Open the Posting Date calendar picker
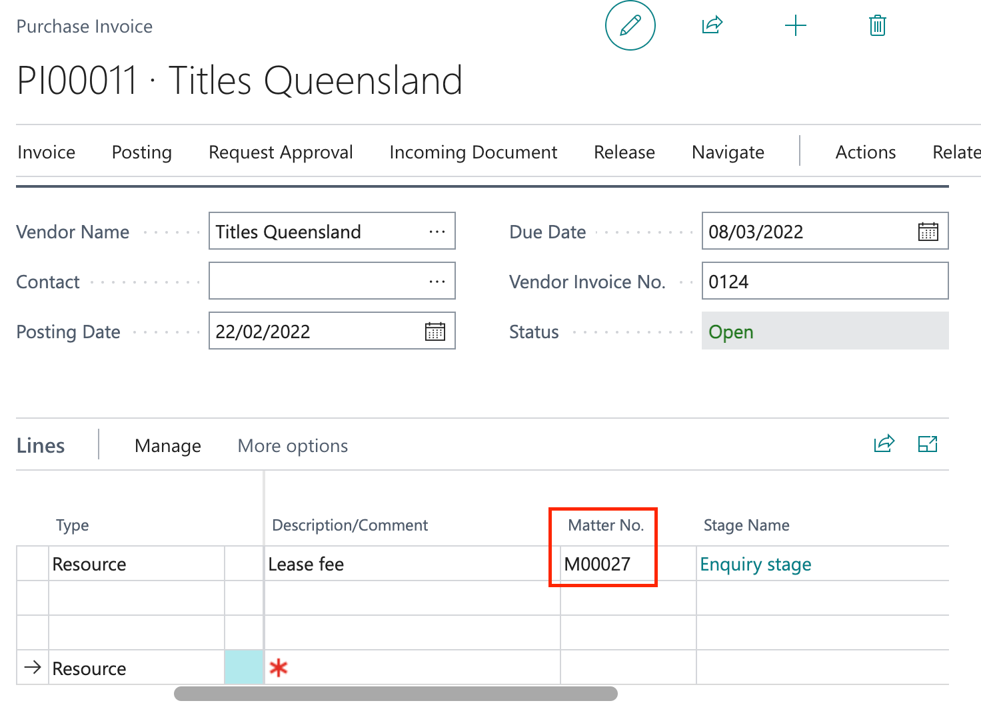 click(x=435, y=332)
